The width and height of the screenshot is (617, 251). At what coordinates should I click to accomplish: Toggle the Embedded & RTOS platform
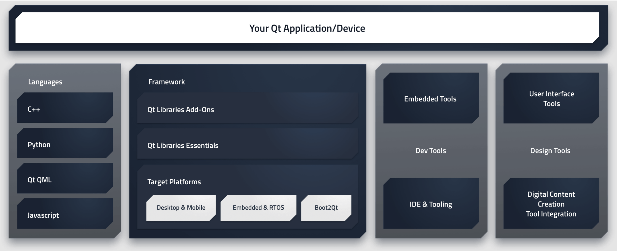click(258, 208)
